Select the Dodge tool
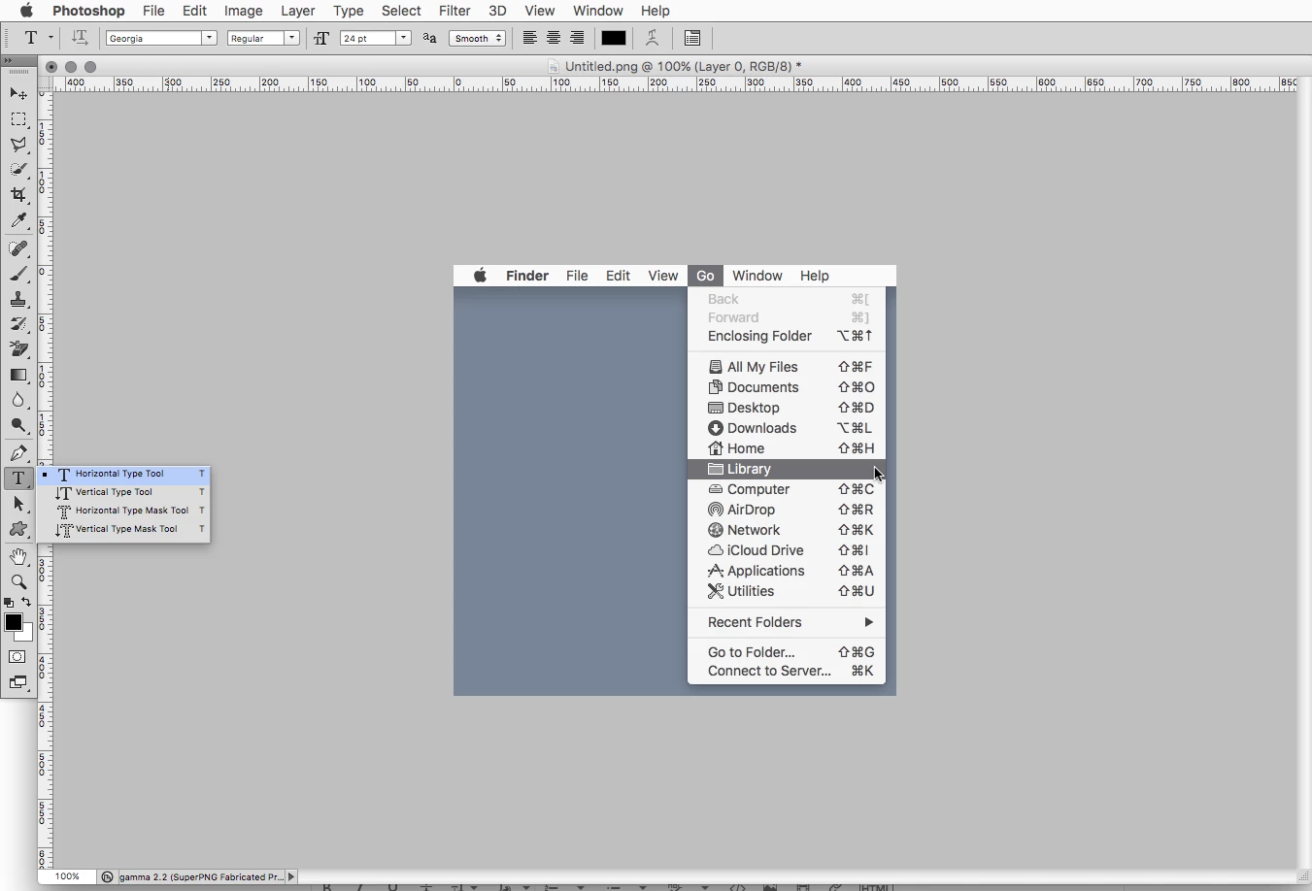 tap(18, 425)
